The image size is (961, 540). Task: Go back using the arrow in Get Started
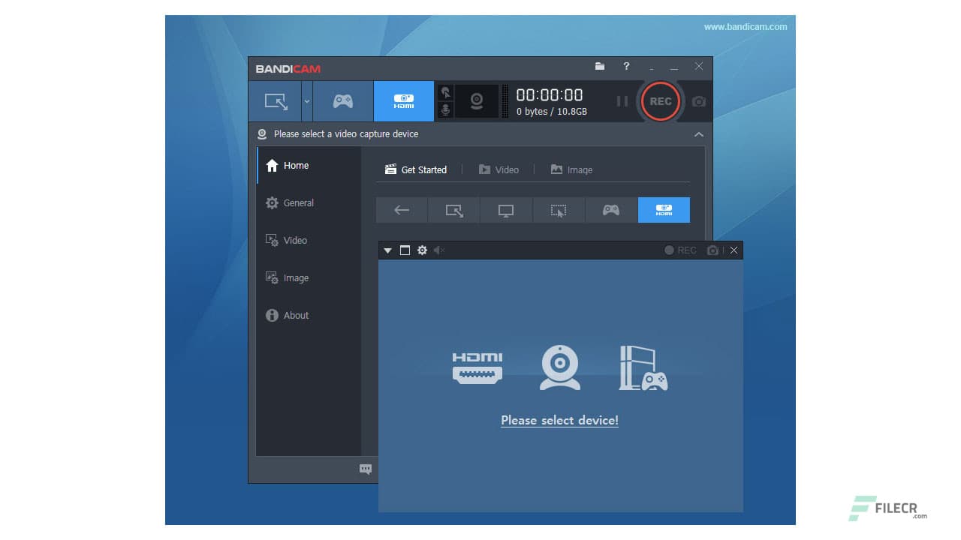pyautogui.click(x=402, y=210)
